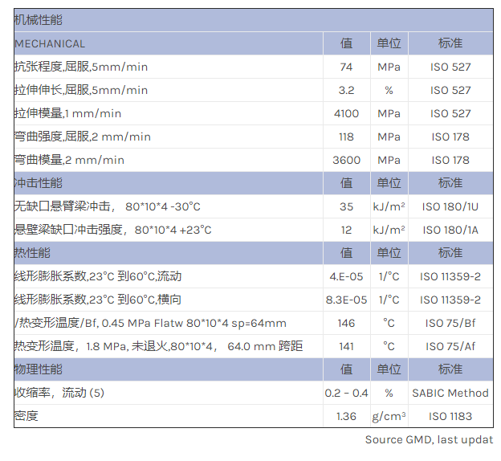
Task: Click the density value 1.36
Action: tap(346, 416)
